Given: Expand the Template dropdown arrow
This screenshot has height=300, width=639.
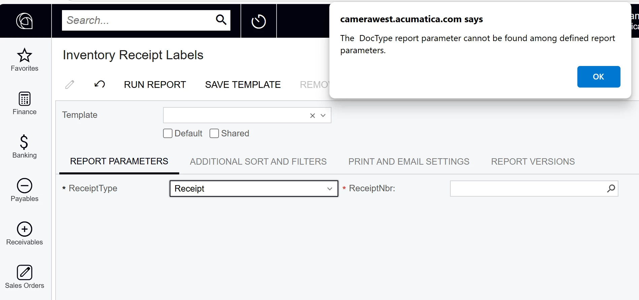Looking at the screenshot, I should click(x=323, y=115).
